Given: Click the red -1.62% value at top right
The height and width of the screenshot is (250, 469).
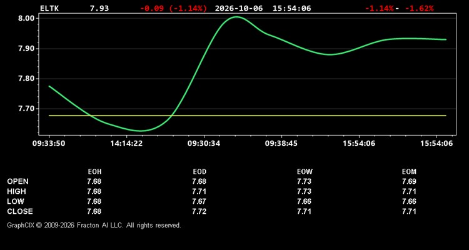Looking at the screenshot, I should tap(419, 8).
